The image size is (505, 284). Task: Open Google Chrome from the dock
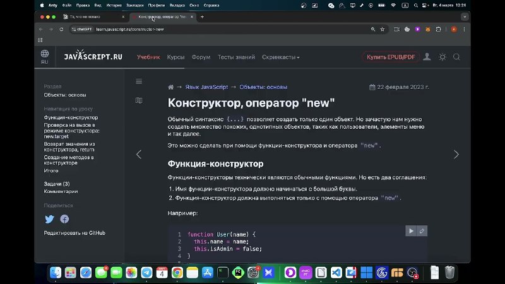(177, 273)
